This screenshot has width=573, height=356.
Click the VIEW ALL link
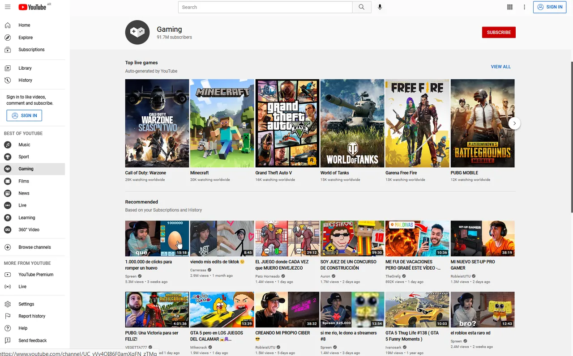coord(500,67)
